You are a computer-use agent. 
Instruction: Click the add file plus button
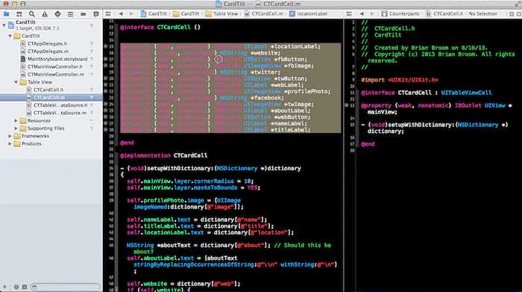coord(4,287)
